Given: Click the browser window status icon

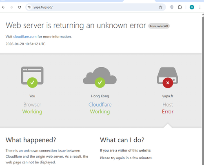Looking at the screenshot, I should pyautogui.click(x=32, y=77).
